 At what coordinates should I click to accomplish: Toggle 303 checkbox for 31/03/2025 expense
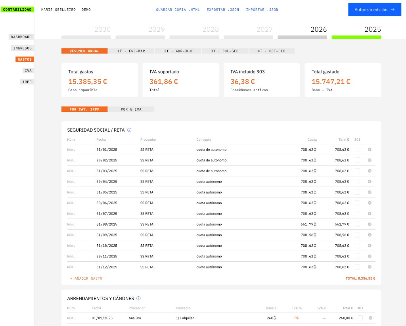[357, 171]
